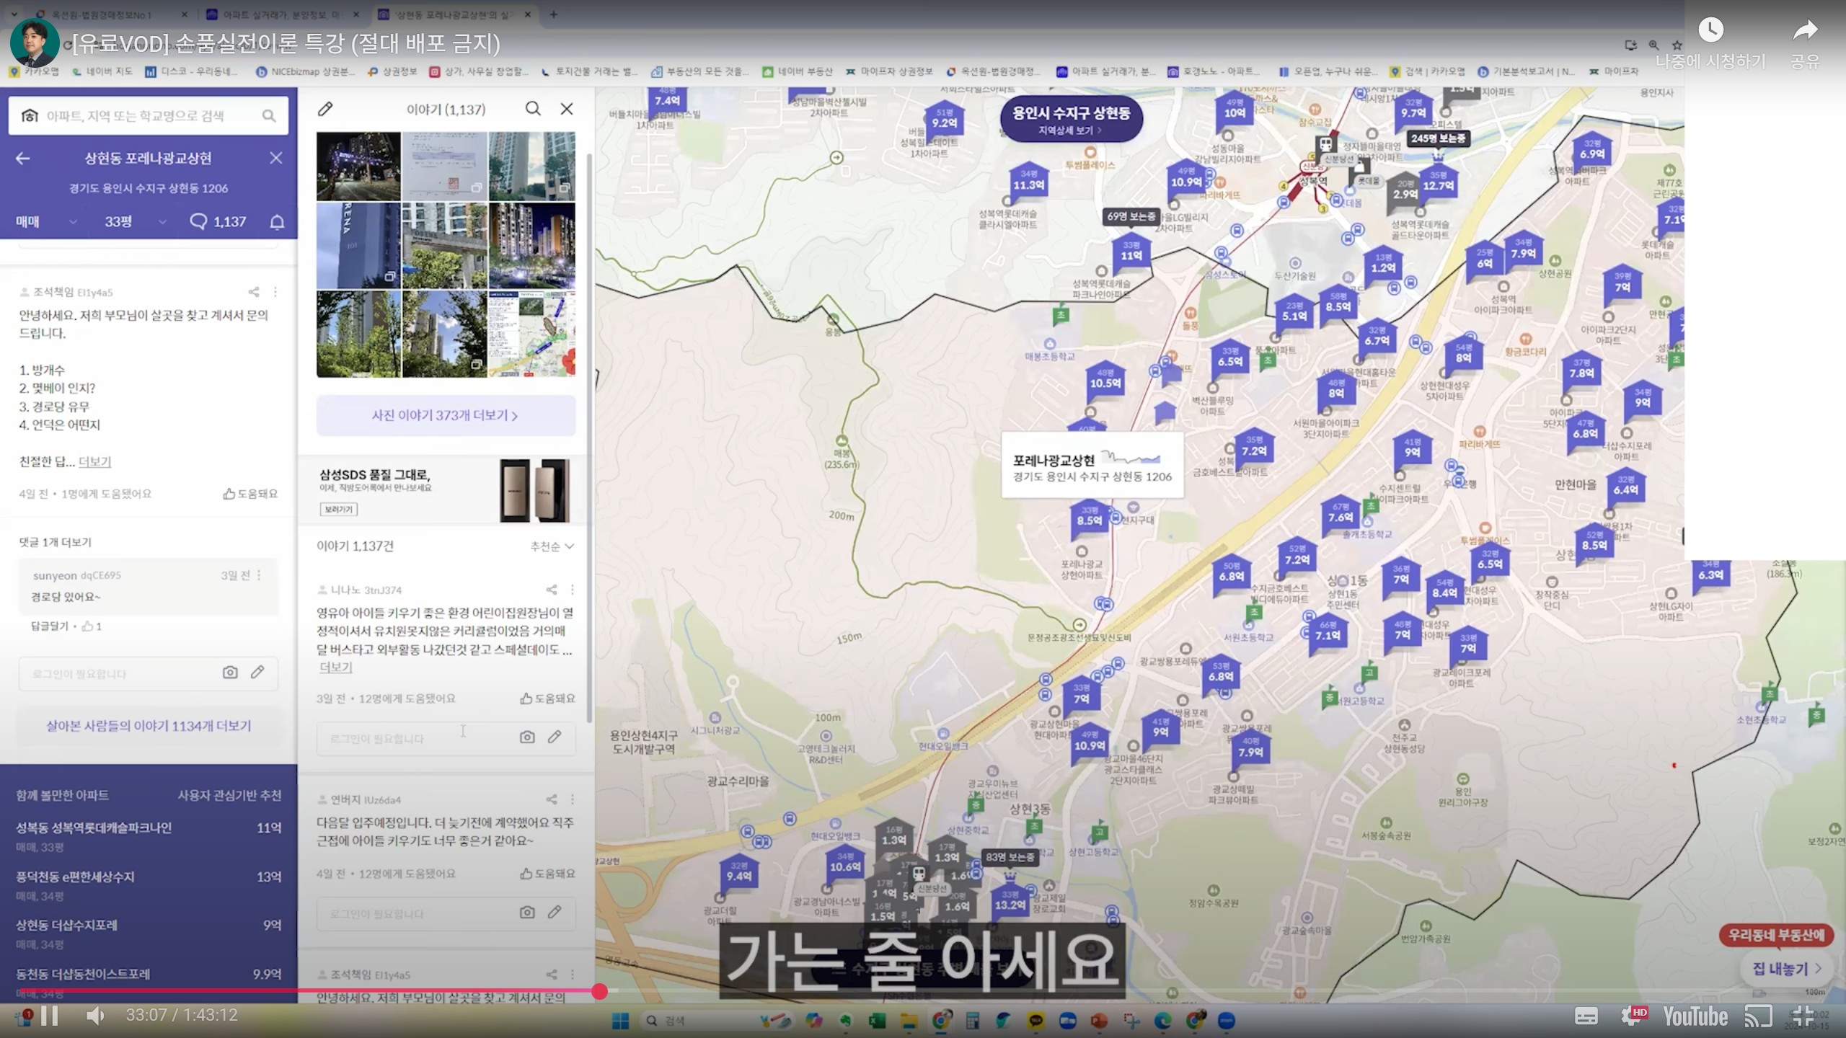Click 사진 이야기 373개 더보기 button
The width and height of the screenshot is (1846, 1038).
446,415
